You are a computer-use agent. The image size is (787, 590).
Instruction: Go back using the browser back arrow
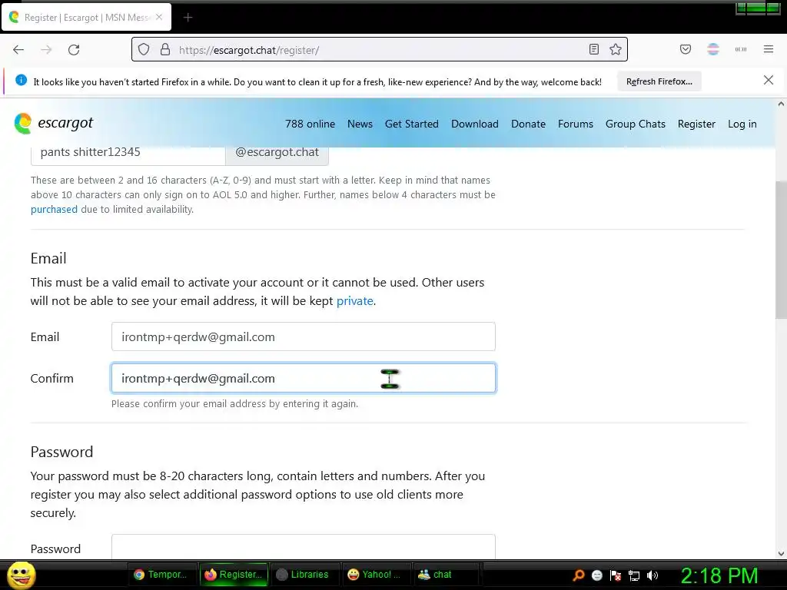point(18,50)
